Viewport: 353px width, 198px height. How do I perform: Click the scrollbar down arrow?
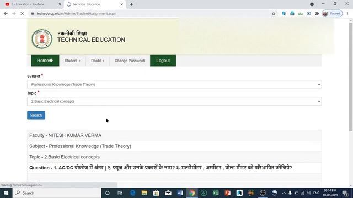pyautogui.click(x=351, y=185)
